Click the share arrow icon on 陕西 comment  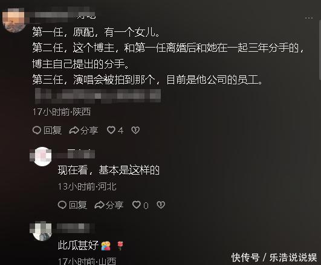(74, 130)
